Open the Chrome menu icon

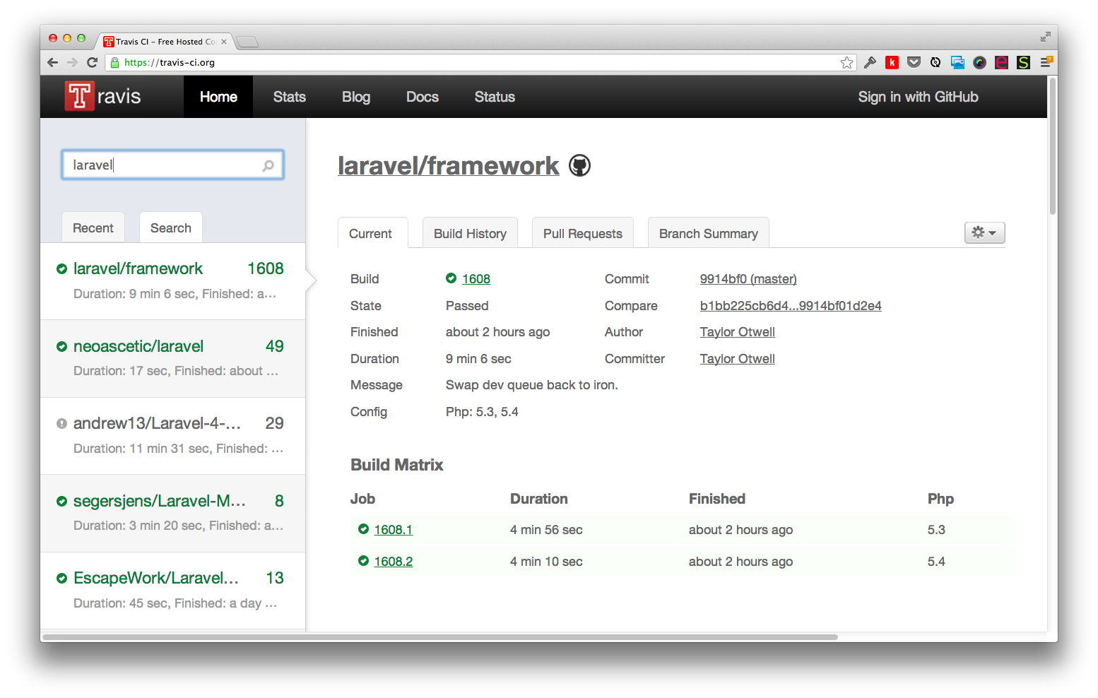1046,62
